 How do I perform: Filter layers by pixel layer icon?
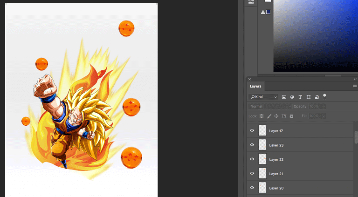click(x=284, y=97)
